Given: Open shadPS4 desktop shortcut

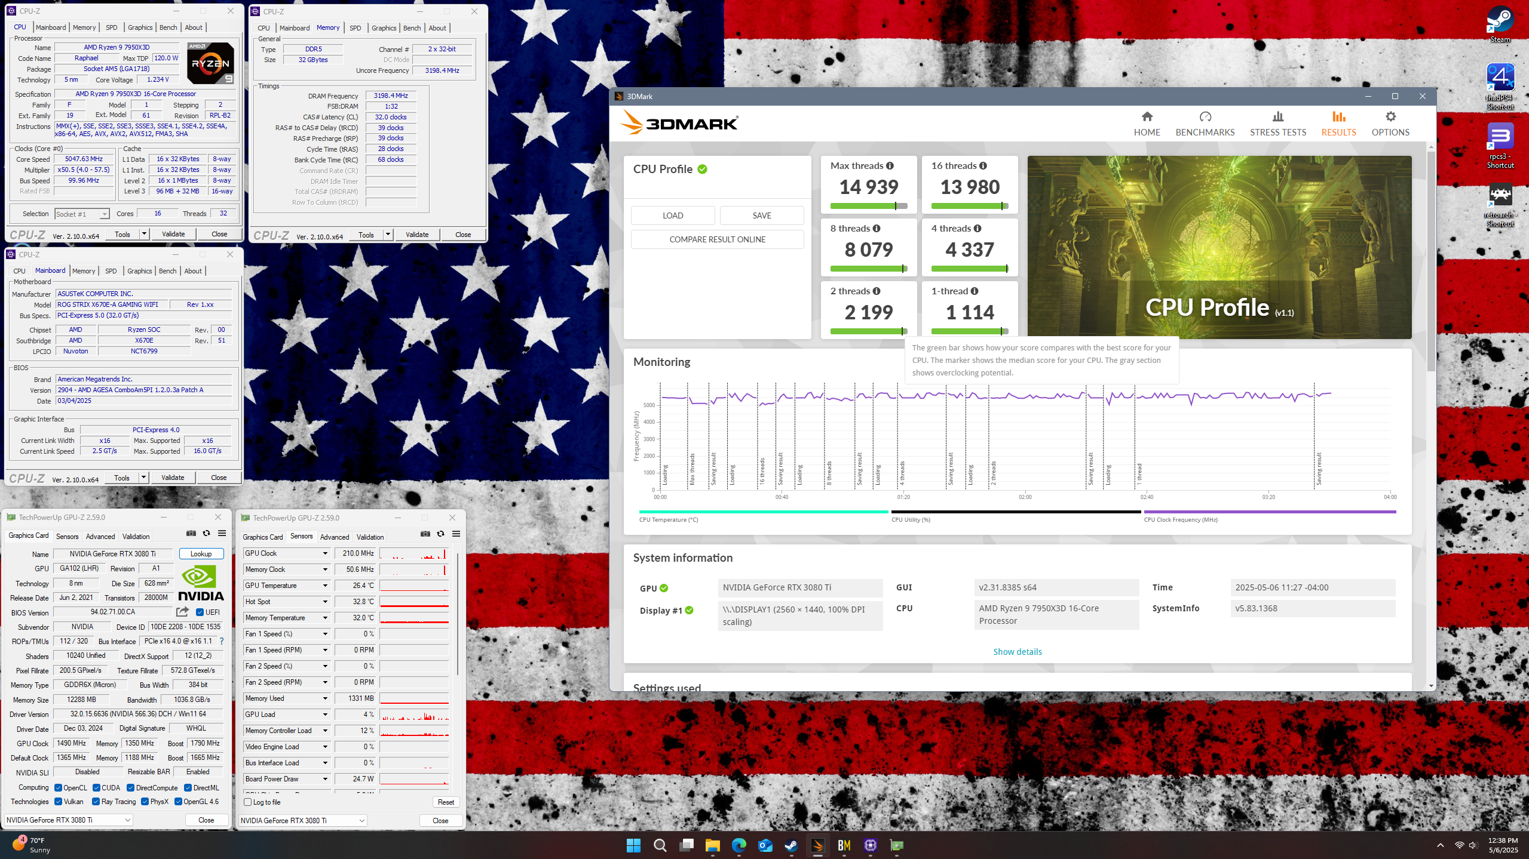Looking at the screenshot, I should coord(1500,87).
